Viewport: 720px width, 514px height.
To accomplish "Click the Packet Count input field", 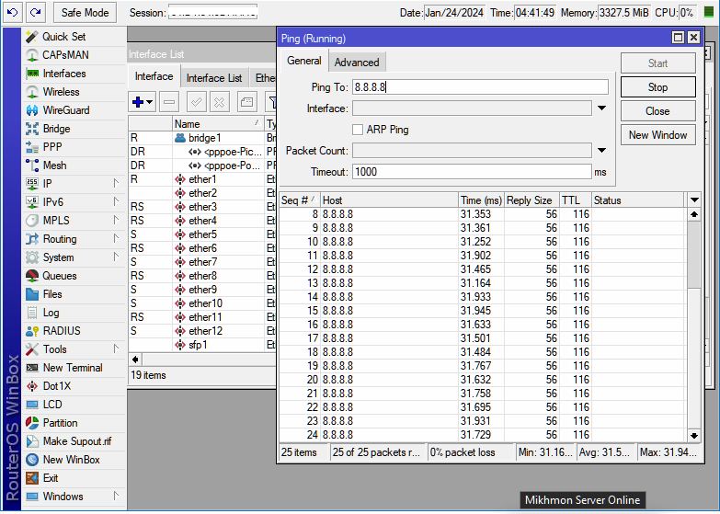I will click(x=472, y=151).
